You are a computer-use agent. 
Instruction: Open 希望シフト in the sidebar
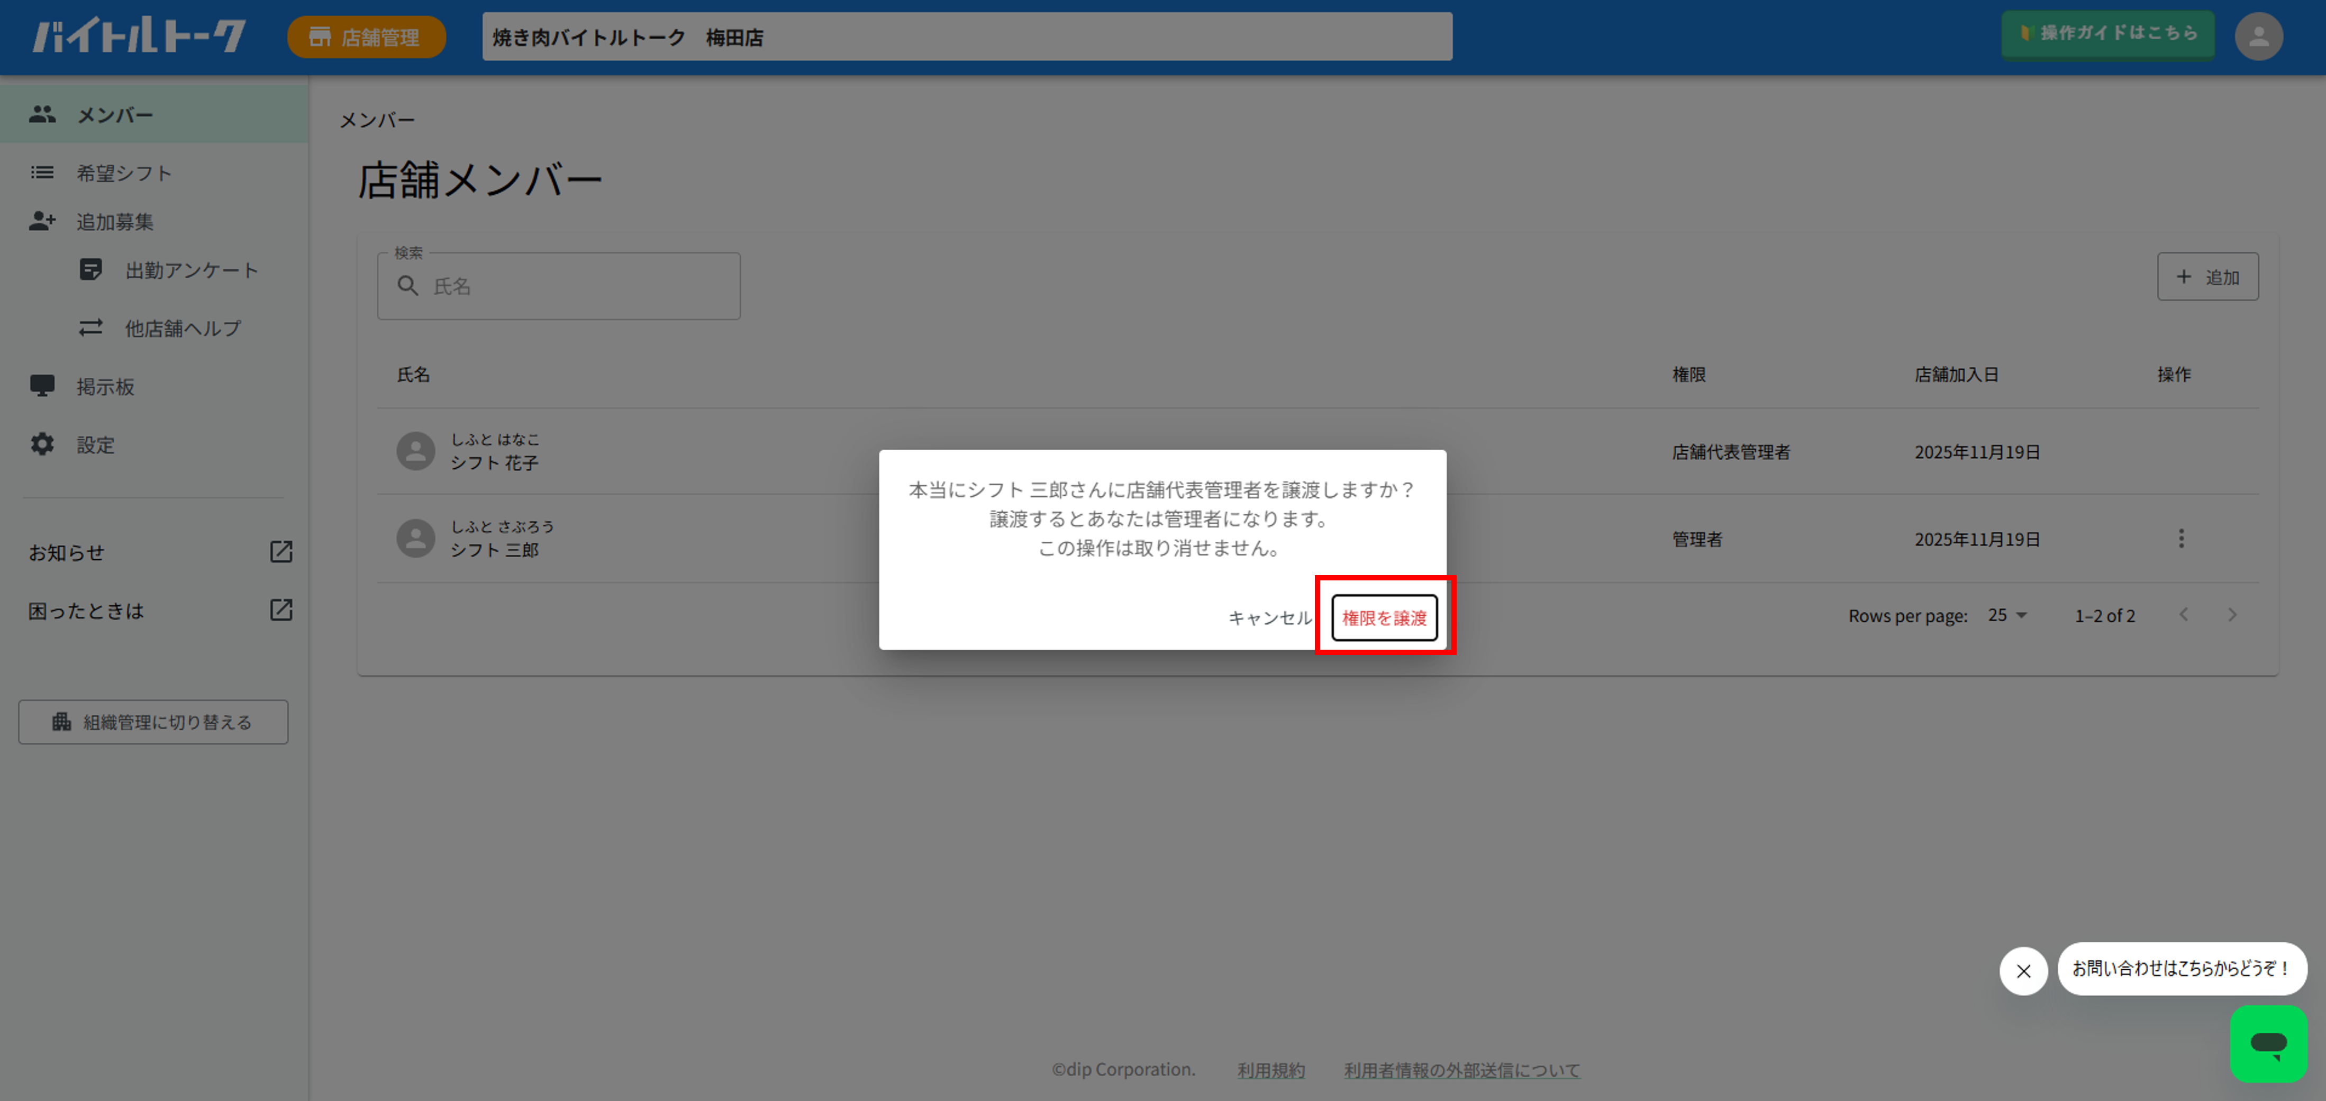click(x=125, y=172)
